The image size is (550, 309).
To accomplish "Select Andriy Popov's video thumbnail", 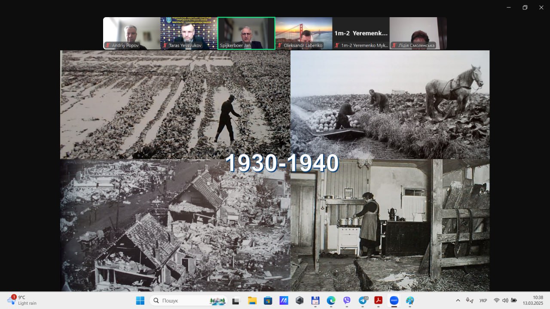I will point(131,33).
